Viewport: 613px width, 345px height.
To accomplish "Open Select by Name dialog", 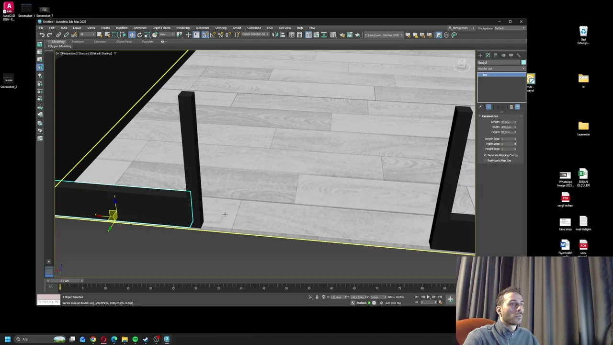I will (107, 34).
